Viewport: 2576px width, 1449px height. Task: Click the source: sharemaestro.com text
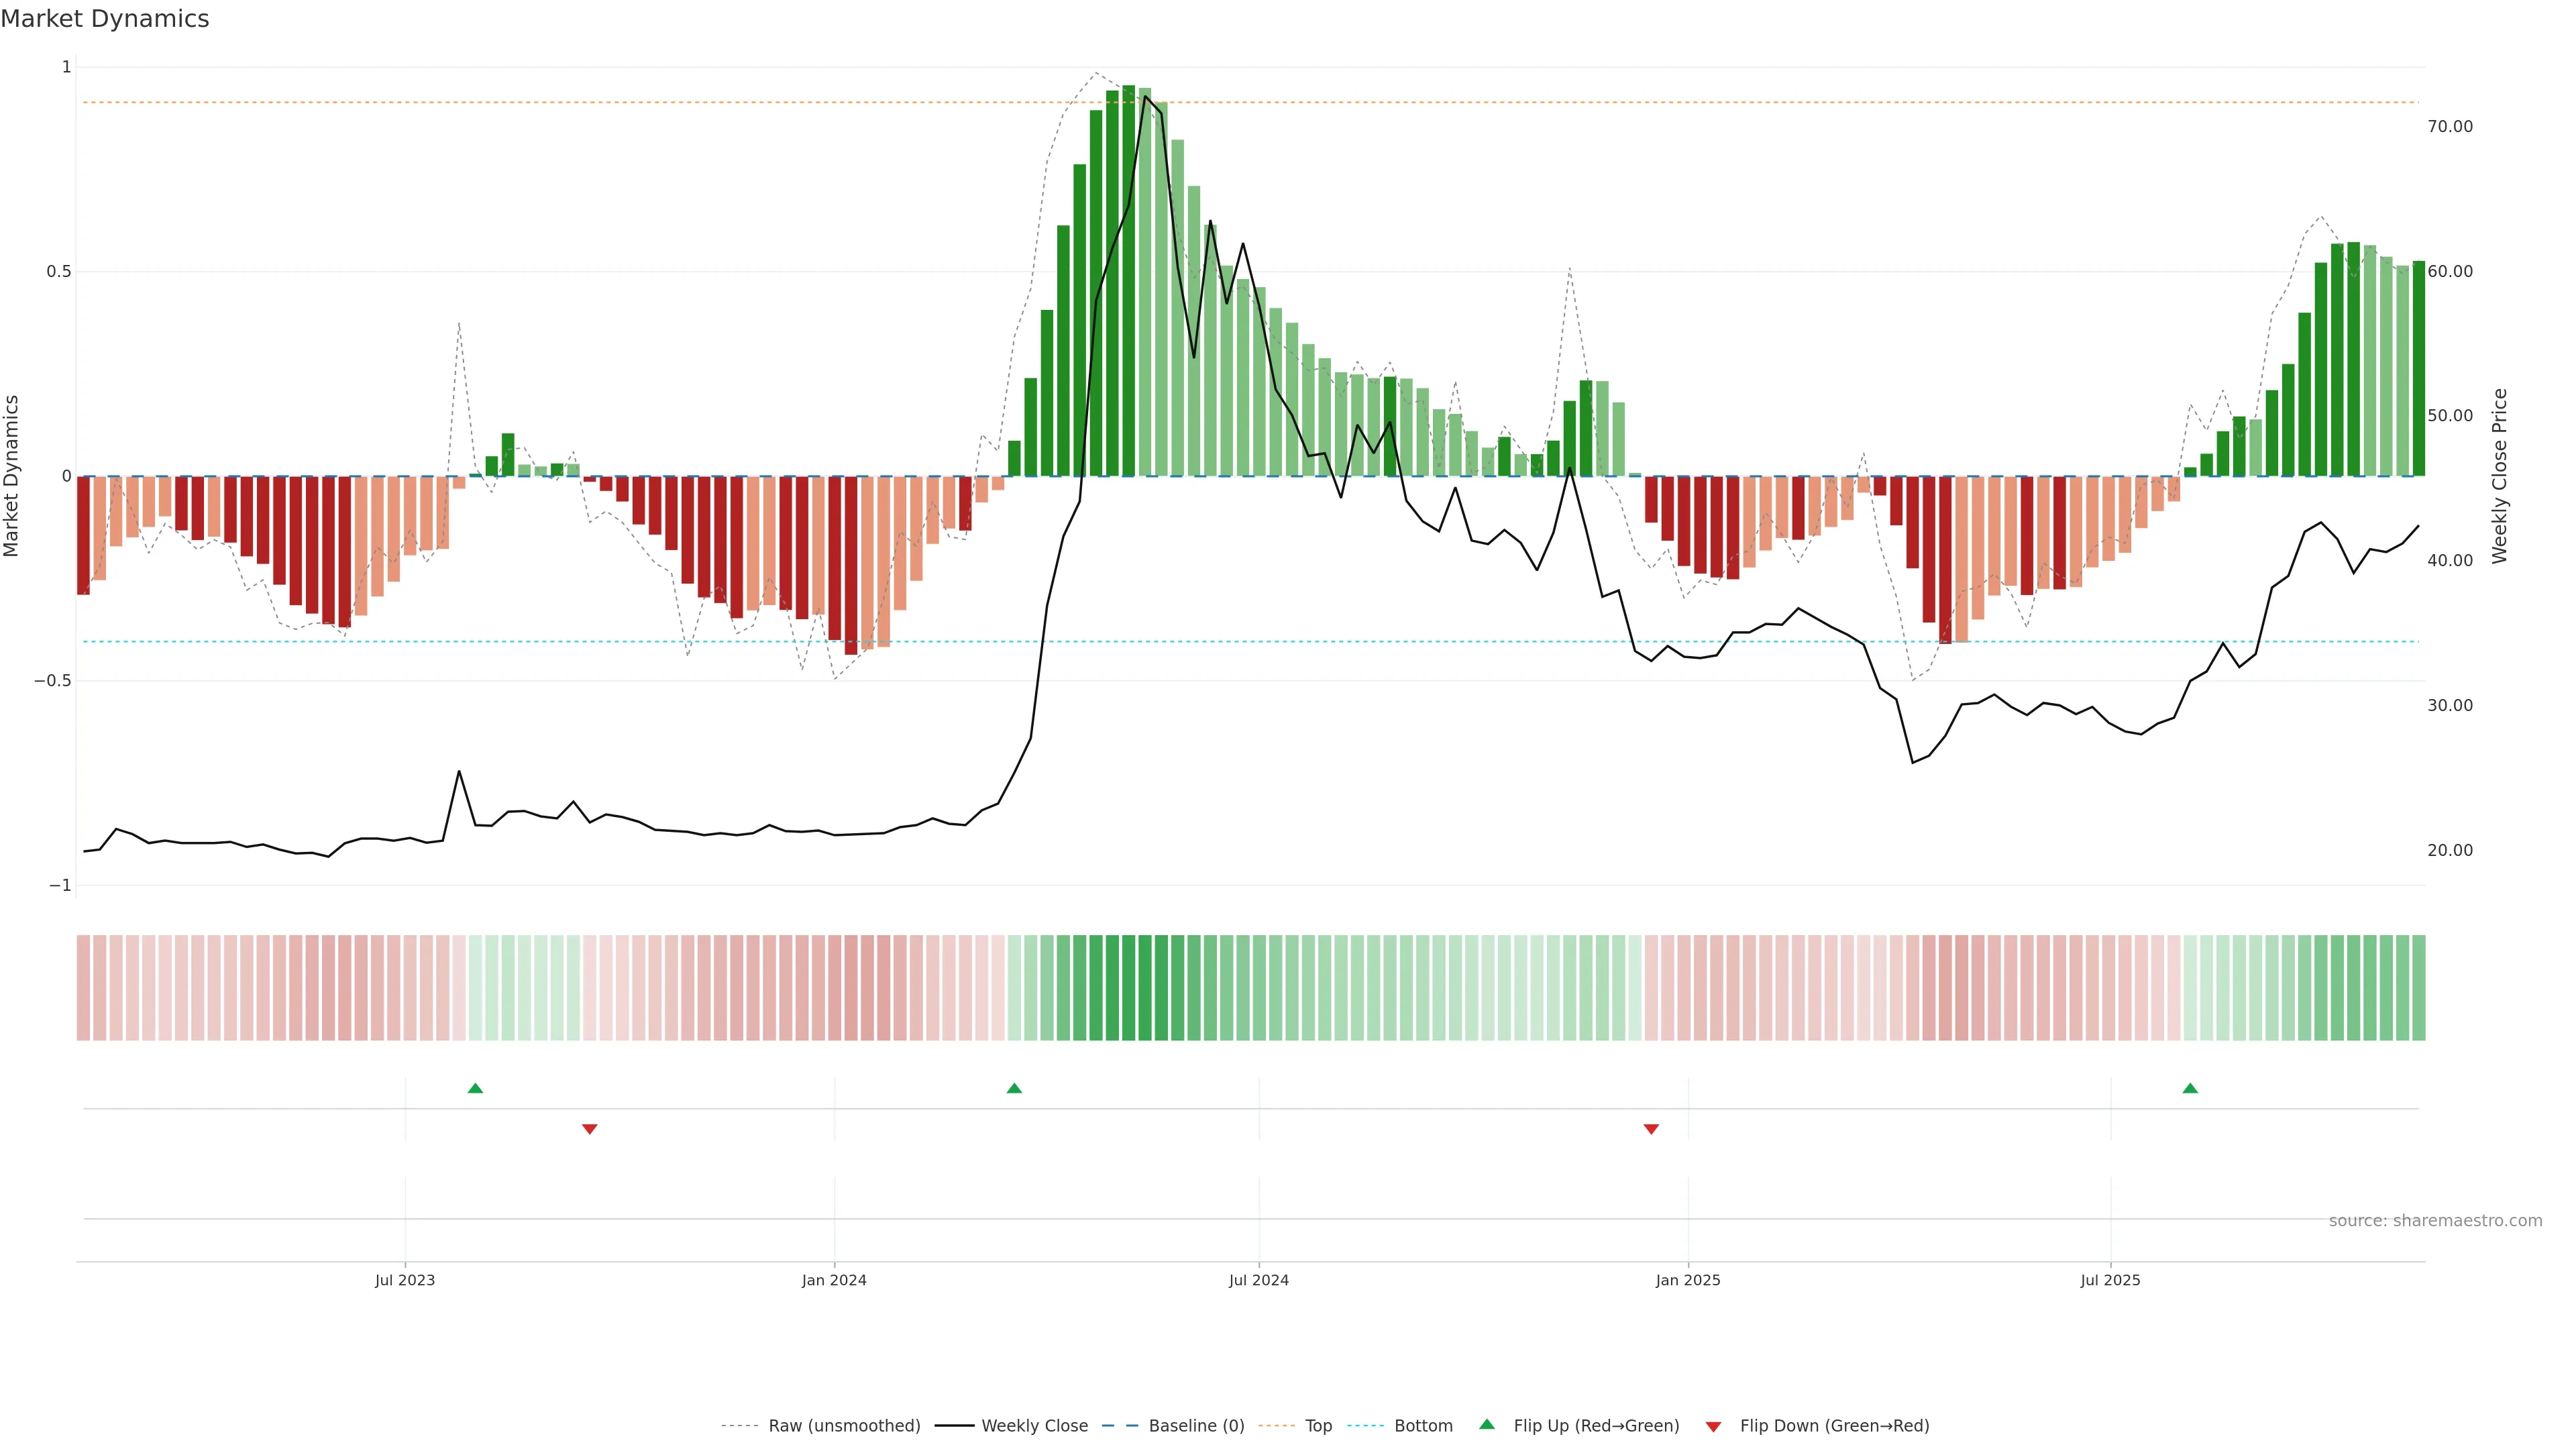[2435, 1221]
